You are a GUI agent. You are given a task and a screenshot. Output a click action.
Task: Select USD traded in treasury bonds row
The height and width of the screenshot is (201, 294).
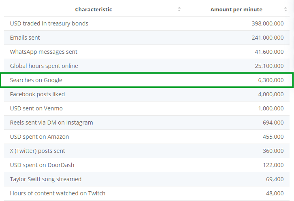coord(147,23)
